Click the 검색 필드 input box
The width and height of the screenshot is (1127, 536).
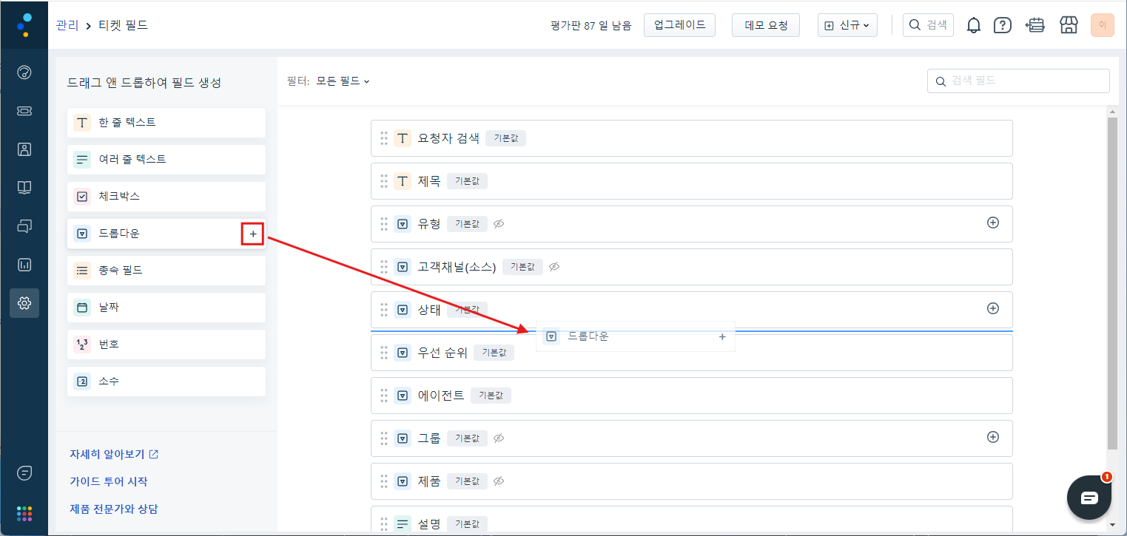pos(1018,81)
